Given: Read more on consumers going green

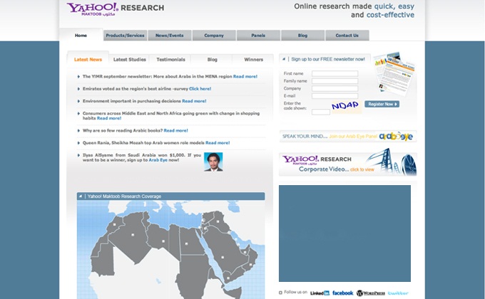Looking at the screenshot, I should click(x=109, y=118).
